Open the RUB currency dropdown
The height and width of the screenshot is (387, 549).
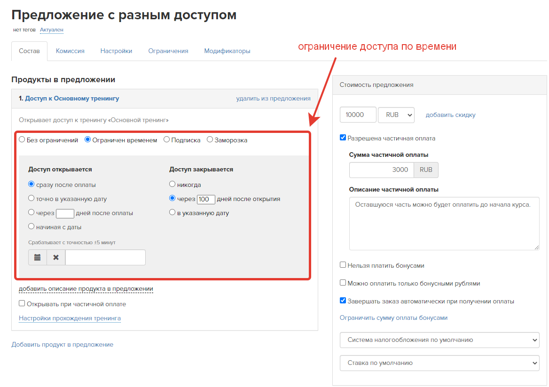coord(396,115)
